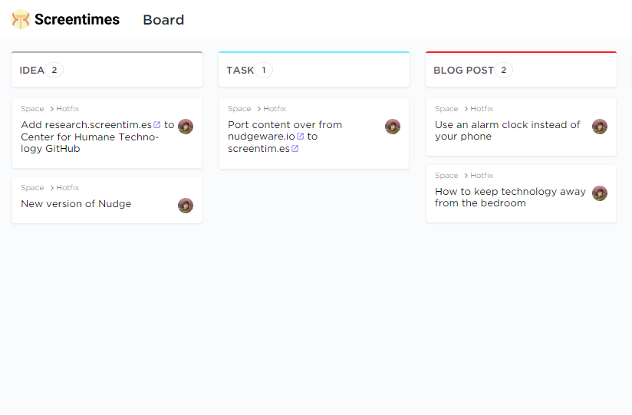Screen dimensions: 632x415
Task: Click IDEA column count badge showing 2
Action: [x=54, y=70]
